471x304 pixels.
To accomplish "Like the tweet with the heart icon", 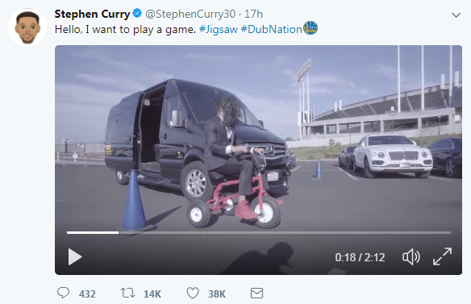I will (x=193, y=293).
